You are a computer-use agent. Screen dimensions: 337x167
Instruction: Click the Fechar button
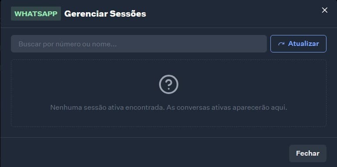coord(308,153)
